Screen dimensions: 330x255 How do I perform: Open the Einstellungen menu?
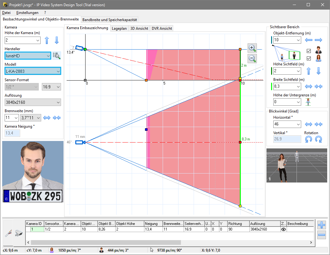(27, 13)
